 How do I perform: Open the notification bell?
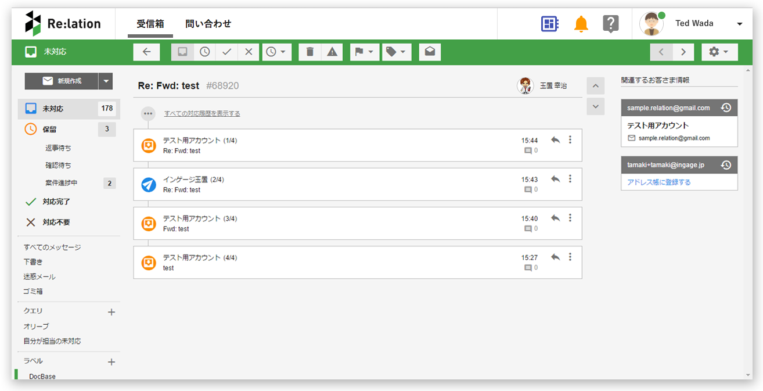point(581,24)
